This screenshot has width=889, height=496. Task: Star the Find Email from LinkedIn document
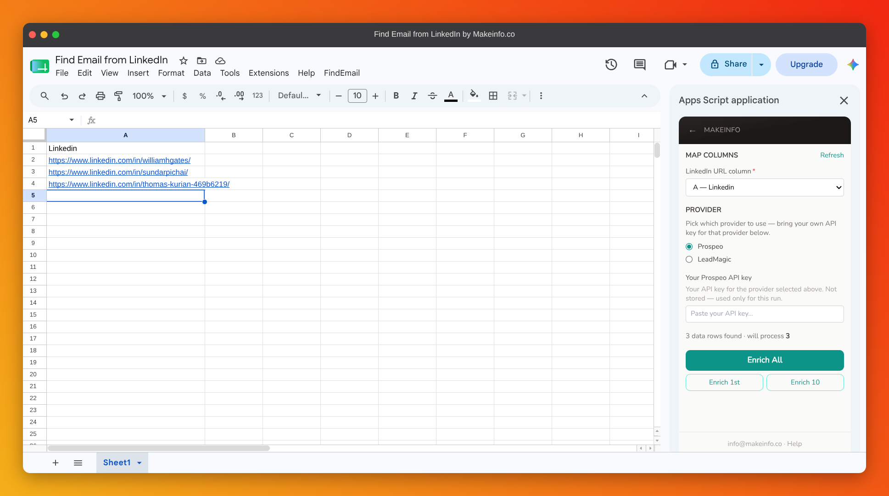pos(184,61)
